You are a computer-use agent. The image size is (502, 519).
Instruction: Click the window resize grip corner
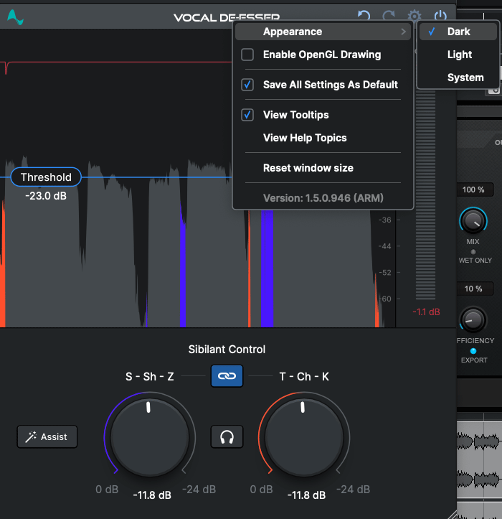(x=452, y=515)
